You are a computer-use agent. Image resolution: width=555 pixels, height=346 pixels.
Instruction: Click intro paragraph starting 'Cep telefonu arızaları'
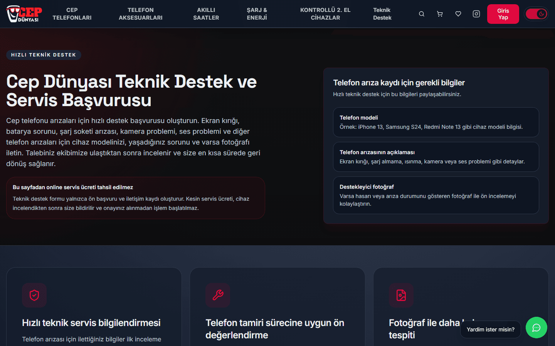tap(134, 142)
